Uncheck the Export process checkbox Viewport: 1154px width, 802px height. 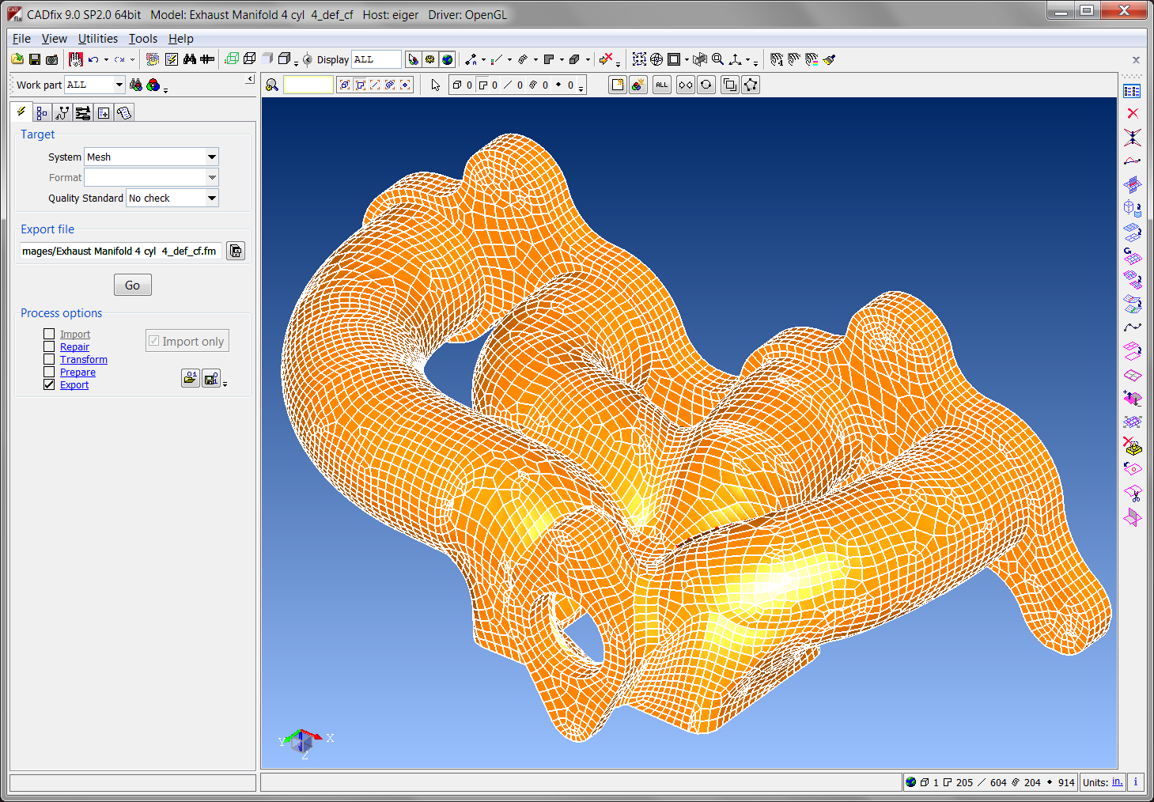tap(49, 384)
